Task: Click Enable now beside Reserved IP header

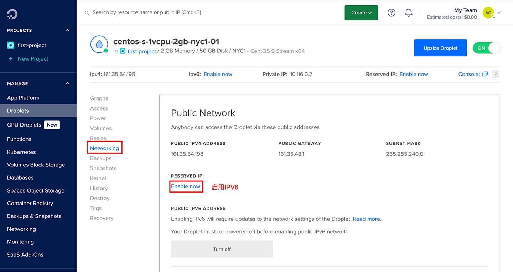Action: point(414,74)
